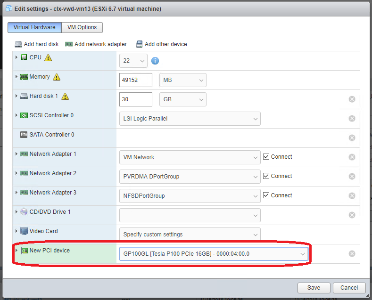Click the Network Adapter 3 icon
Screen dimensions: 372x300
(x=24, y=193)
